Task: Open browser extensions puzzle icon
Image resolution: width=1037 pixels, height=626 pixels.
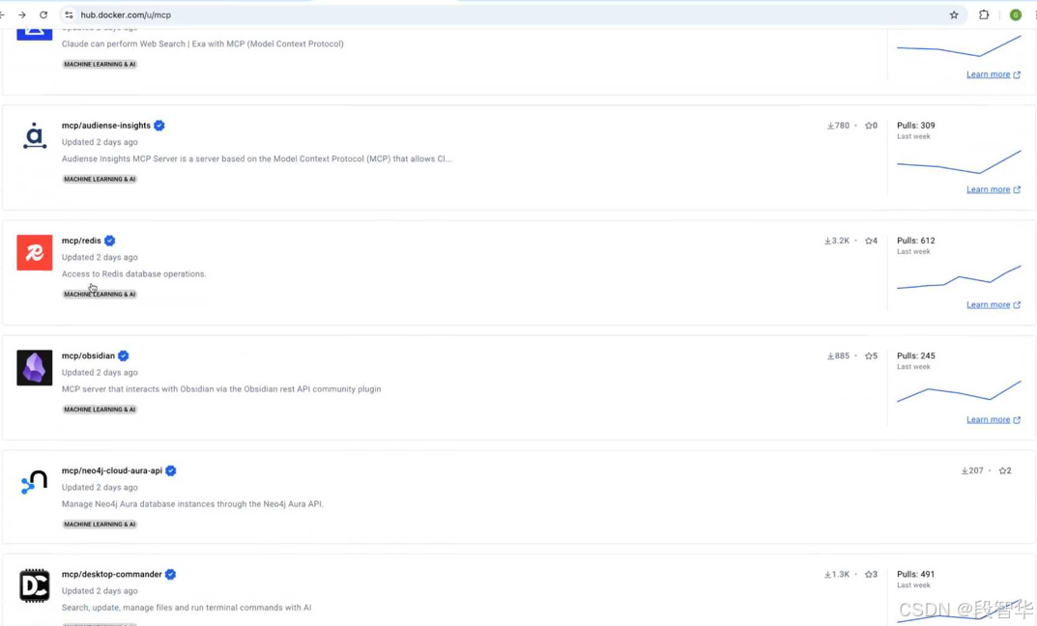Action: pyautogui.click(x=984, y=14)
